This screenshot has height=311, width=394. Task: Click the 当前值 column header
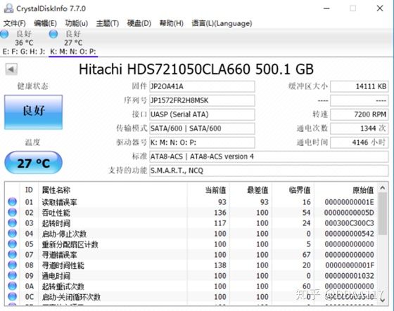pos(208,190)
